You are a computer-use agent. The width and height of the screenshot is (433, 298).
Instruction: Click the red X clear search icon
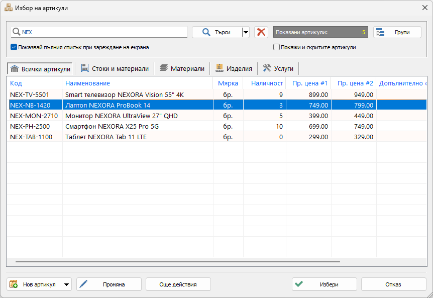(261, 32)
